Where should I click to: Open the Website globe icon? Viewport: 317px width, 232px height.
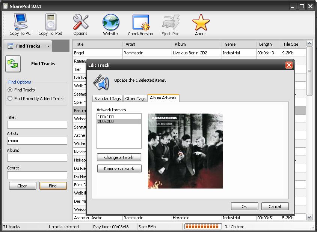[110, 22]
